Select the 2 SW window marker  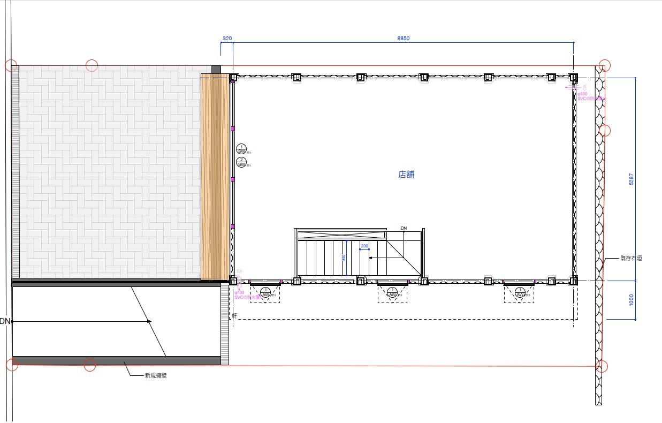click(241, 162)
